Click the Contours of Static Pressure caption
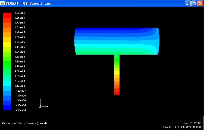 [x=24, y=123]
